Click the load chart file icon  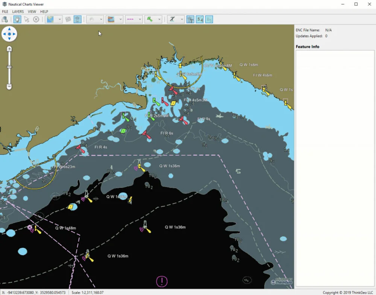tap(5, 19)
